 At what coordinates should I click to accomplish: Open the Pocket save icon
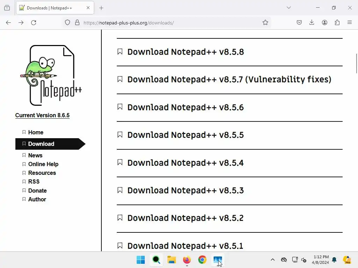[x=299, y=23]
